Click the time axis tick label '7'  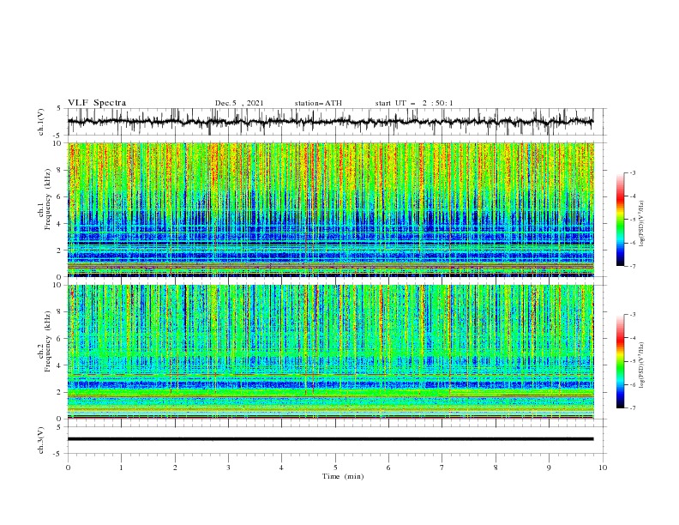point(442,468)
